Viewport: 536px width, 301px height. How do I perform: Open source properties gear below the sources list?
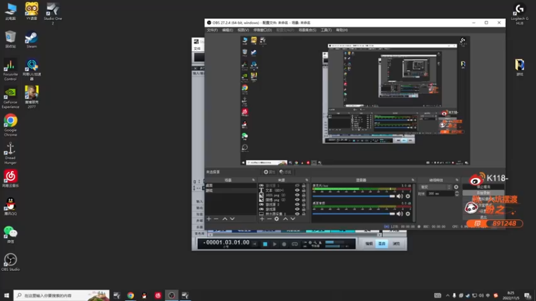(x=277, y=219)
